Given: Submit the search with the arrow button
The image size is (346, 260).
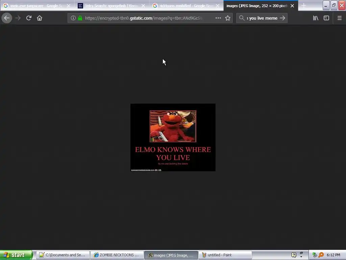Looking at the screenshot, I should pos(282,18).
